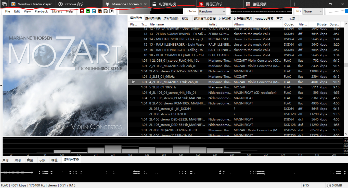Open the File menu

tap(8, 11)
